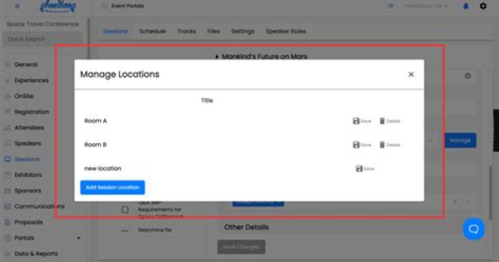
Task: Open Communications in the sidebar
Action: [40, 206]
